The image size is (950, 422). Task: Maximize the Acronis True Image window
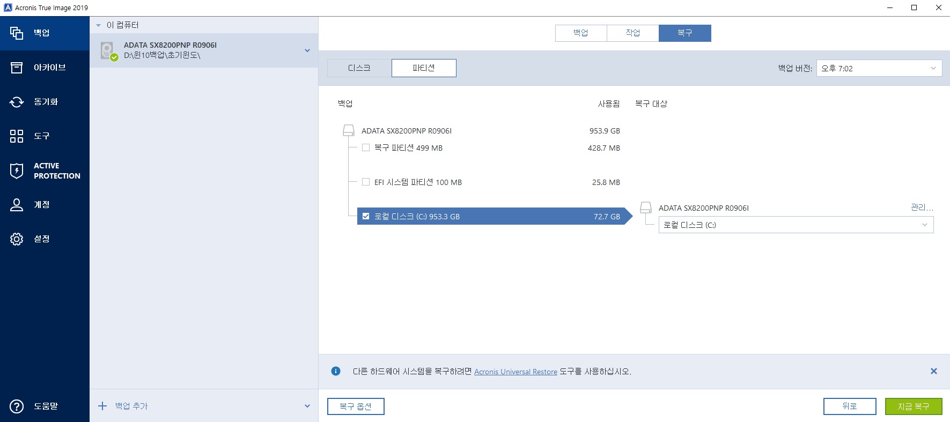[x=914, y=8]
